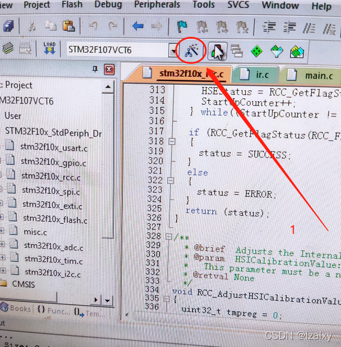Image resolution: width=341 pixels, height=347 pixels.
Task: Switch to the main.c editor tab
Action: pyautogui.click(x=311, y=76)
